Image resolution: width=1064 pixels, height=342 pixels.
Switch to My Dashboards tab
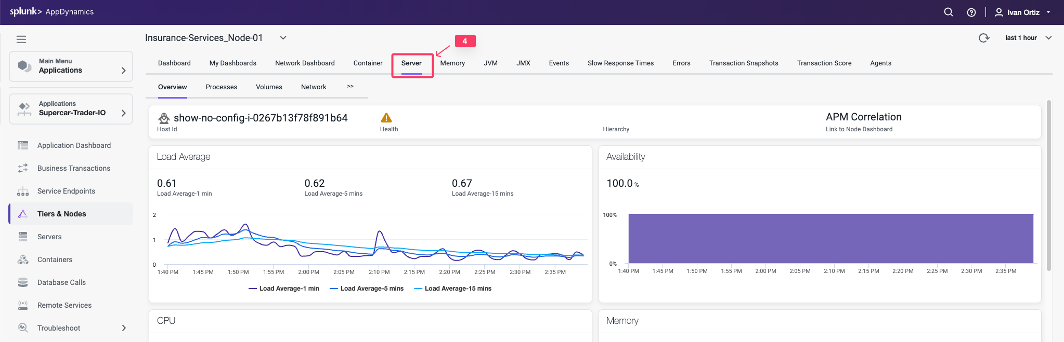[233, 63]
